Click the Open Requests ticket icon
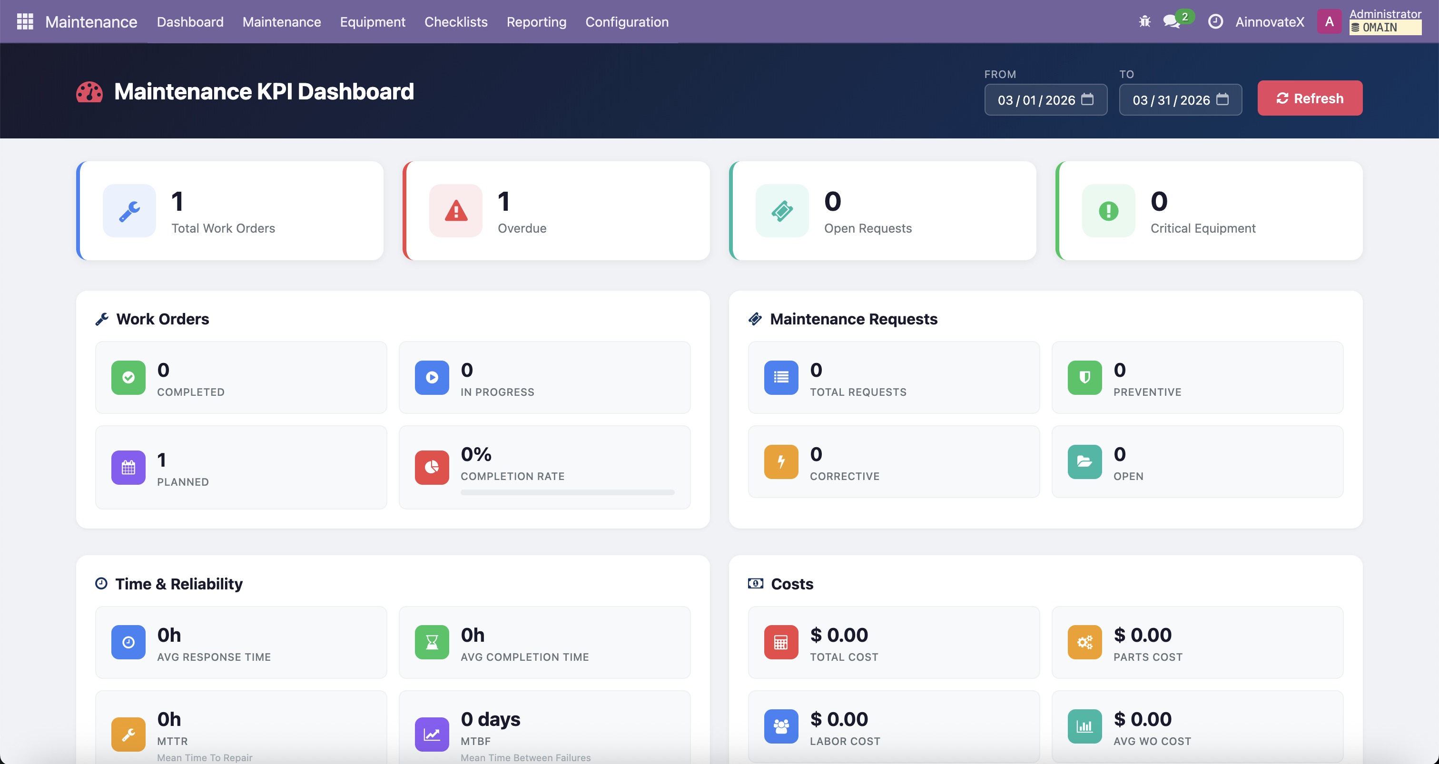Screen dimensions: 1439x764 (x=782, y=211)
